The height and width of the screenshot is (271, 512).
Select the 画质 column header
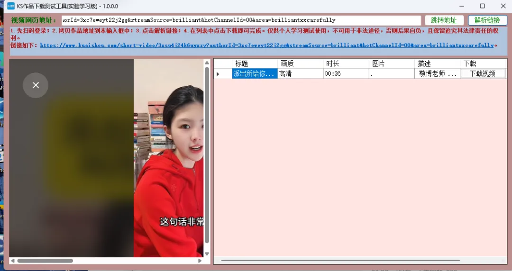[301, 63]
